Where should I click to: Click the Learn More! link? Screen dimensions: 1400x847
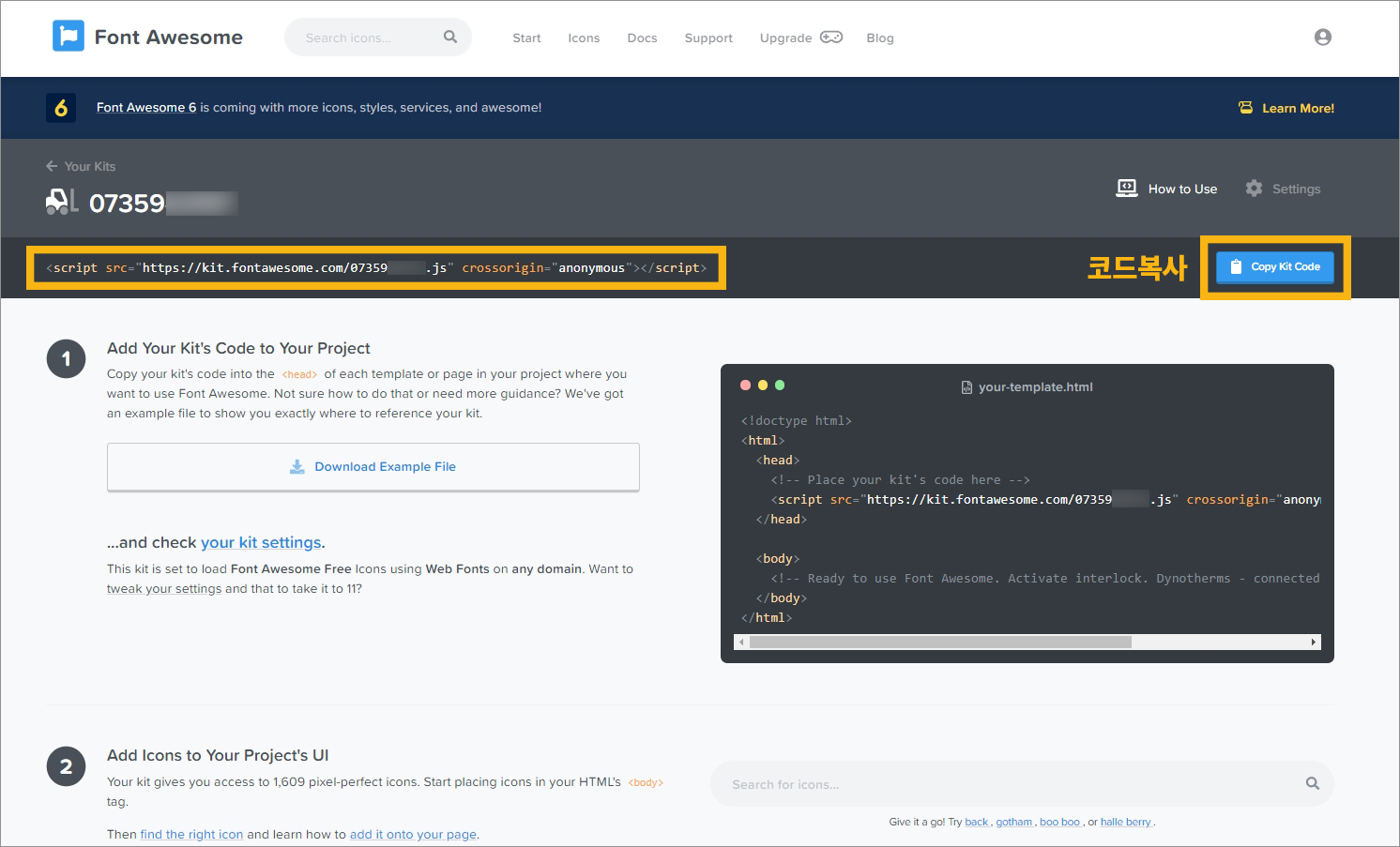[1298, 109]
